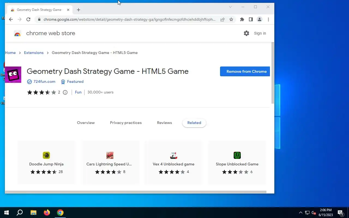Switch to the Privacy practices tab

click(x=126, y=123)
